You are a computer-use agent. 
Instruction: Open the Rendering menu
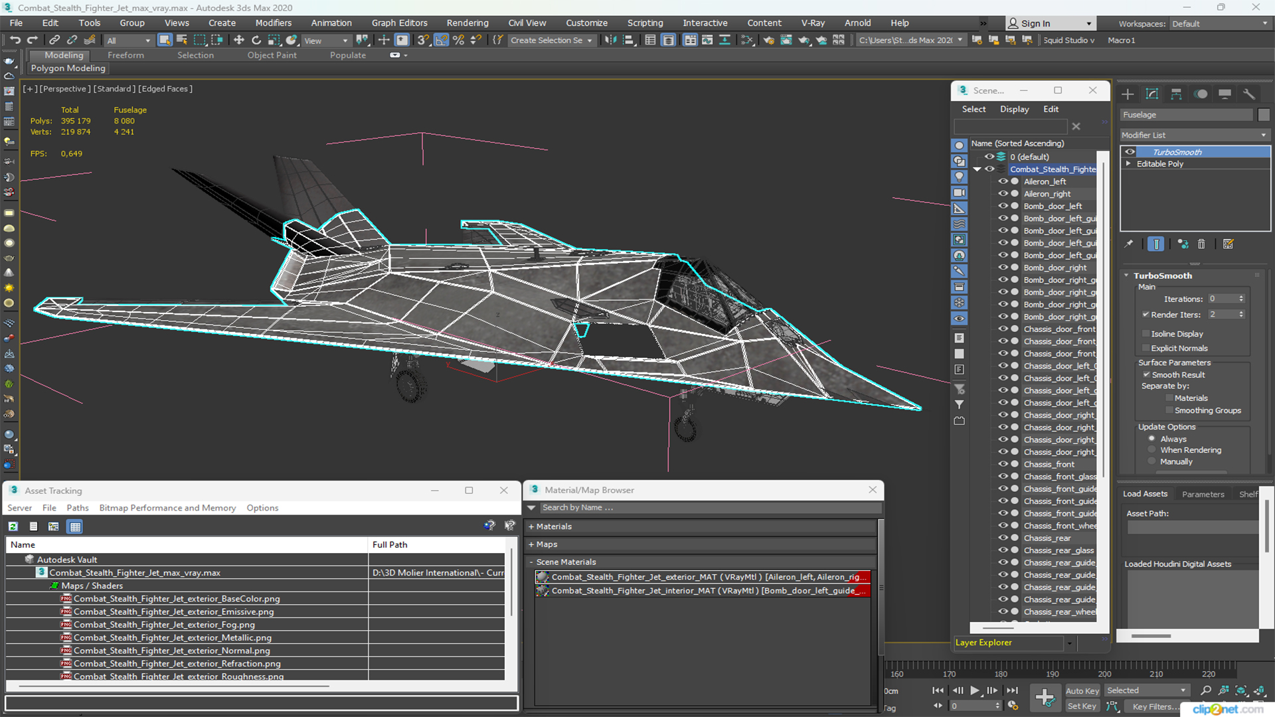467,23
